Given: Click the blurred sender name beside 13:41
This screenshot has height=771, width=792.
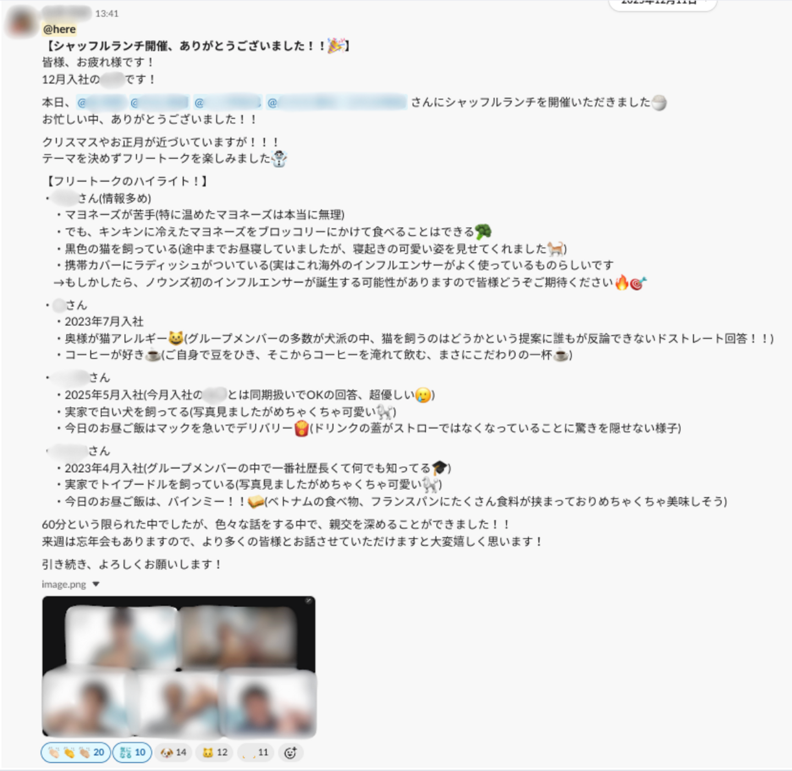Looking at the screenshot, I should point(67,13).
